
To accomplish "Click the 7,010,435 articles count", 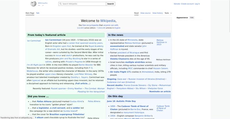I will [x=101, y=28].
